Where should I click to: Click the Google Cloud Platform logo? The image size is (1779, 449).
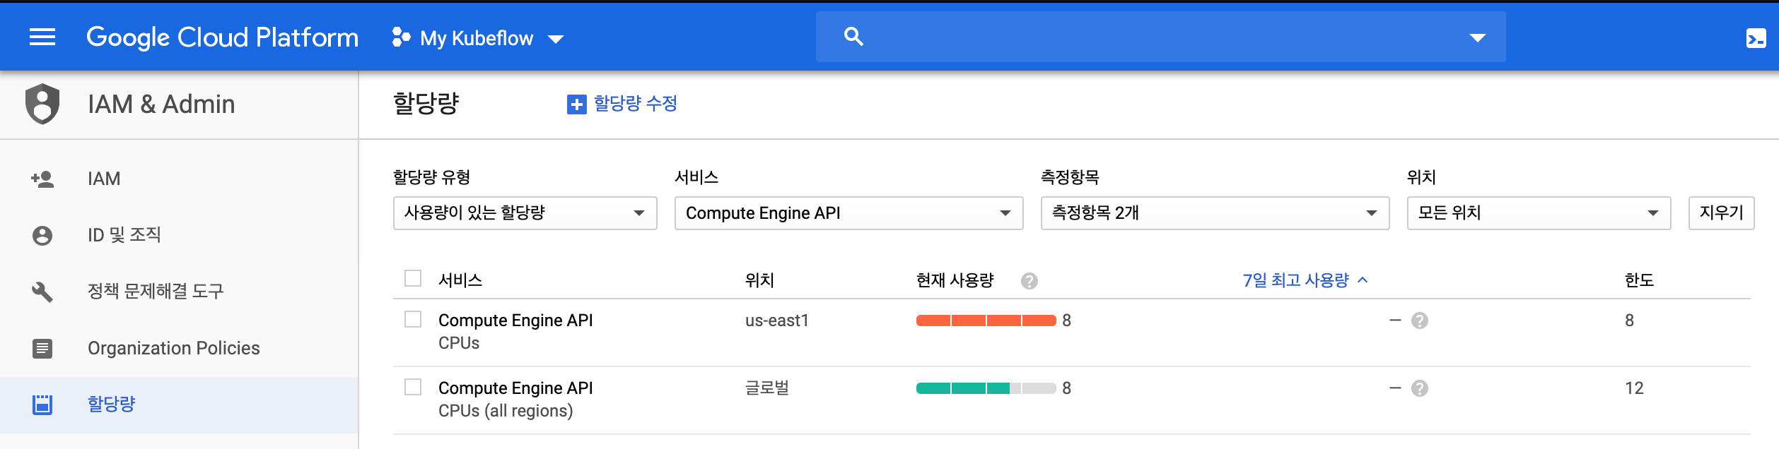pyautogui.click(x=222, y=37)
